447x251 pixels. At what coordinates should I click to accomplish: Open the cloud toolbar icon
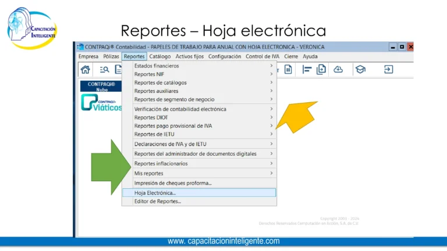(338, 70)
